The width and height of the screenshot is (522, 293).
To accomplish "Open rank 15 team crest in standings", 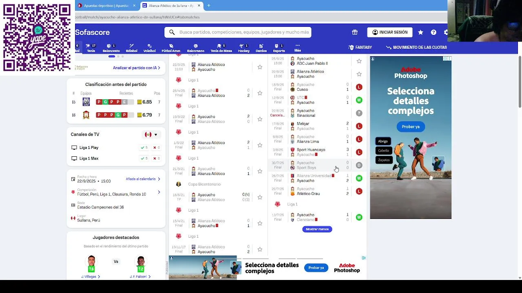I will pos(86,102).
